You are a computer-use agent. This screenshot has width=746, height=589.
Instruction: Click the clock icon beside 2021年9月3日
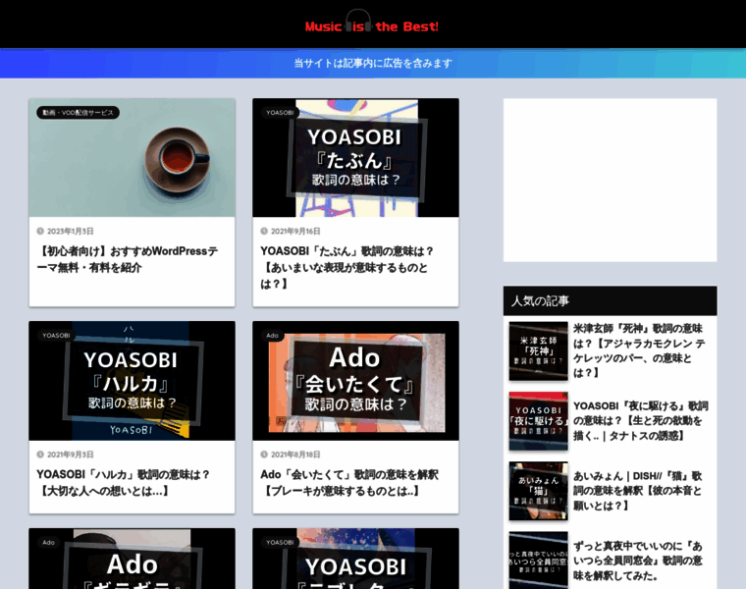40,455
